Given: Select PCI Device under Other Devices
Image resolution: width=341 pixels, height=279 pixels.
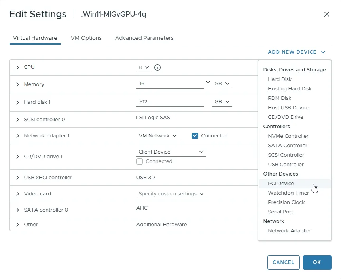Looking at the screenshot, I should tap(281, 183).
